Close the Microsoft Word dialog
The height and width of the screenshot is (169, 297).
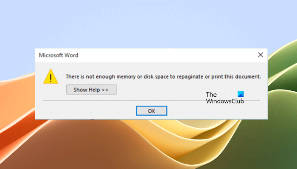point(261,55)
